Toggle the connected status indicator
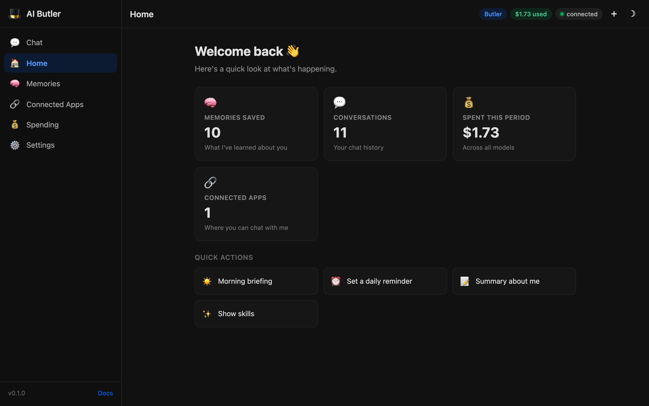 pyautogui.click(x=579, y=14)
